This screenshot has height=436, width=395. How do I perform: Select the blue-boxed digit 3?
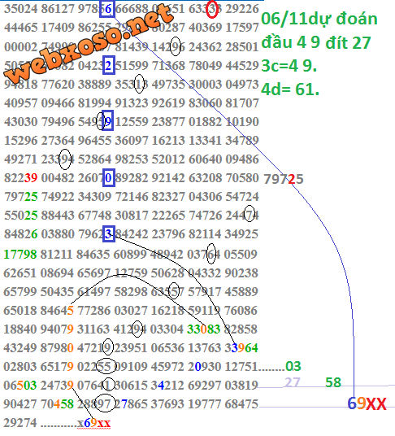pos(109,233)
